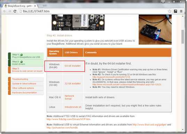Click the browser forward arrow
Image resolution: width=187 pixels, height=134 pixels.
click(10, 11)
